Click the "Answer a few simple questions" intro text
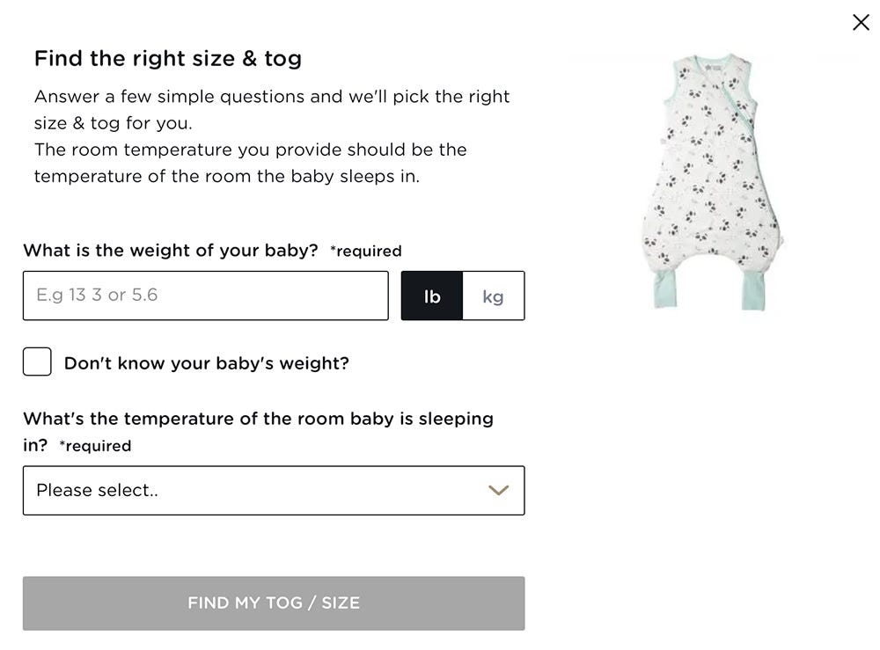Viewport: 880px width, 650px height. pos(272,109)
